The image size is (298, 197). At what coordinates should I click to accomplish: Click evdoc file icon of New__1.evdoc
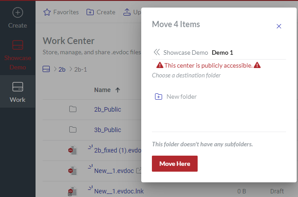coord(72,171)
